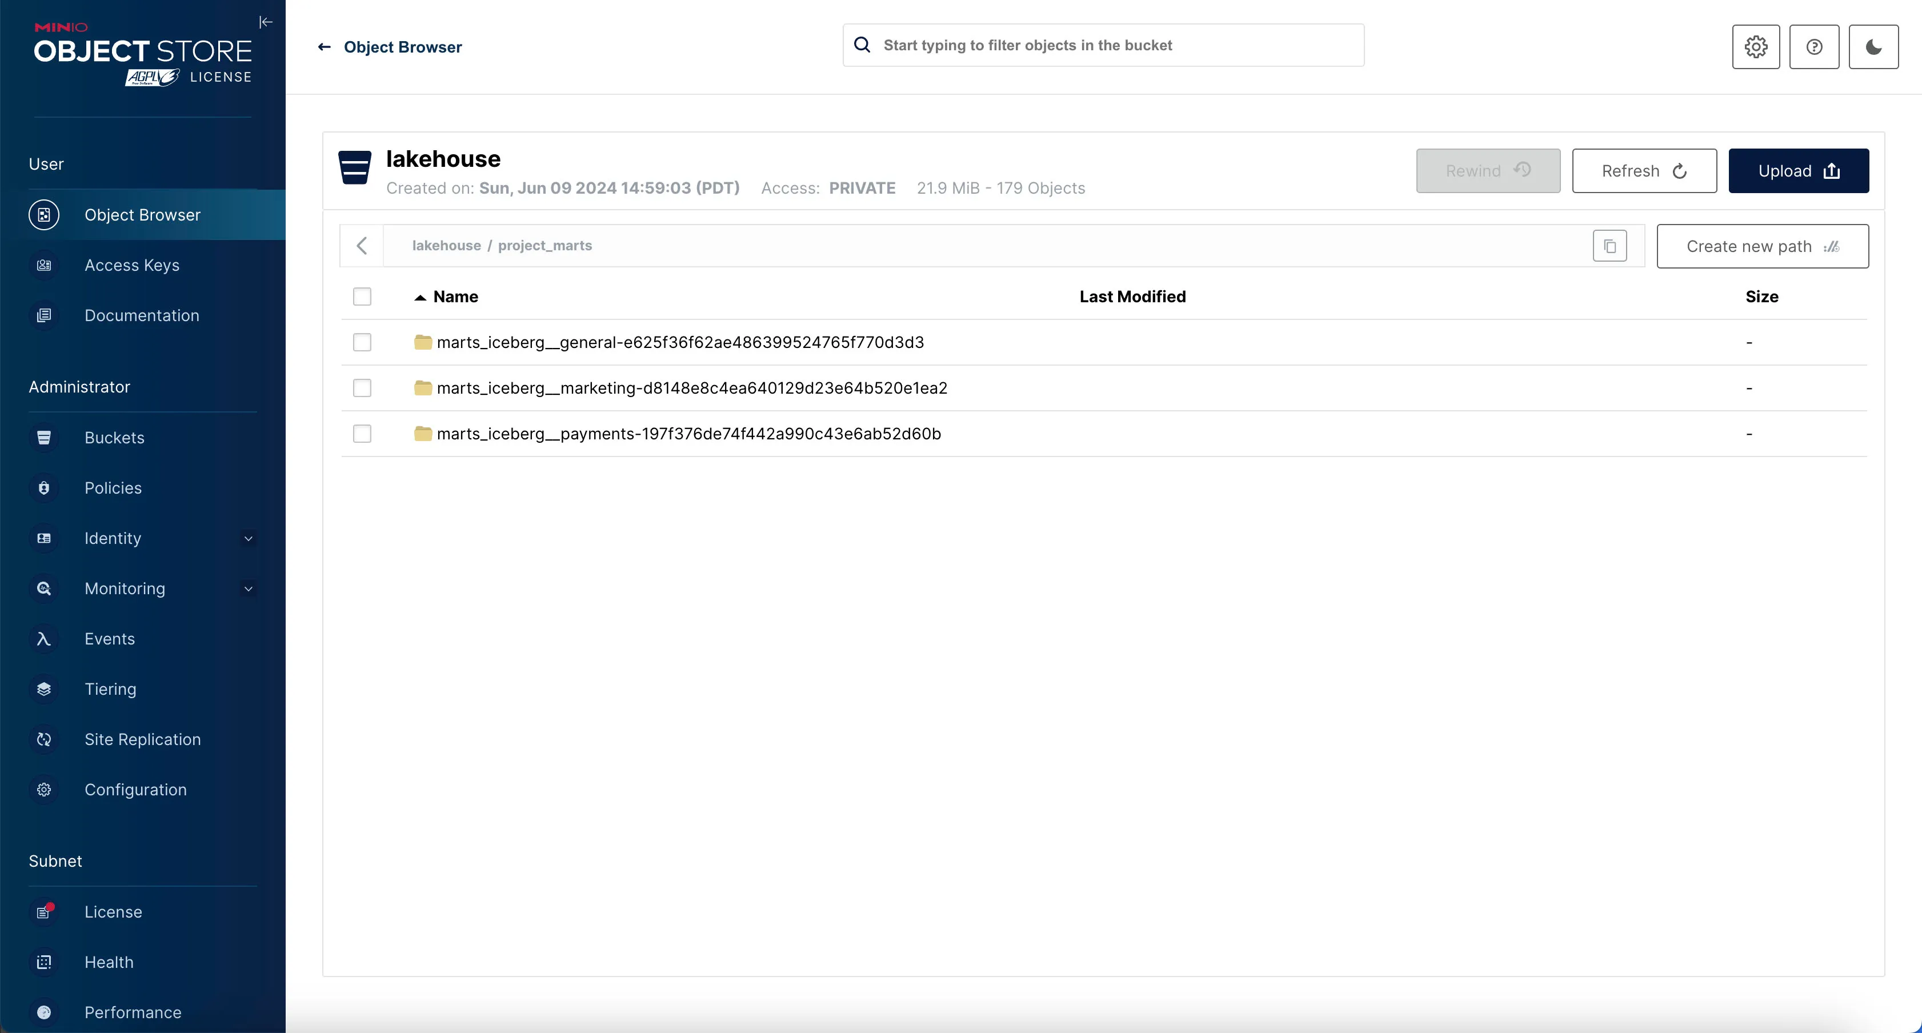This screenshot has height=1033, width=1922.
Task: Click the bucket search filter input field
Action: coord(1103,45)
